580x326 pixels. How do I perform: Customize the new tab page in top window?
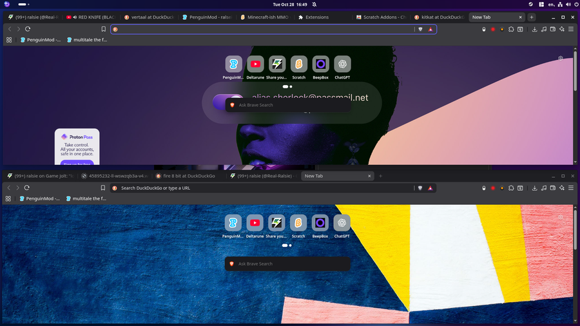pos(561,59)
